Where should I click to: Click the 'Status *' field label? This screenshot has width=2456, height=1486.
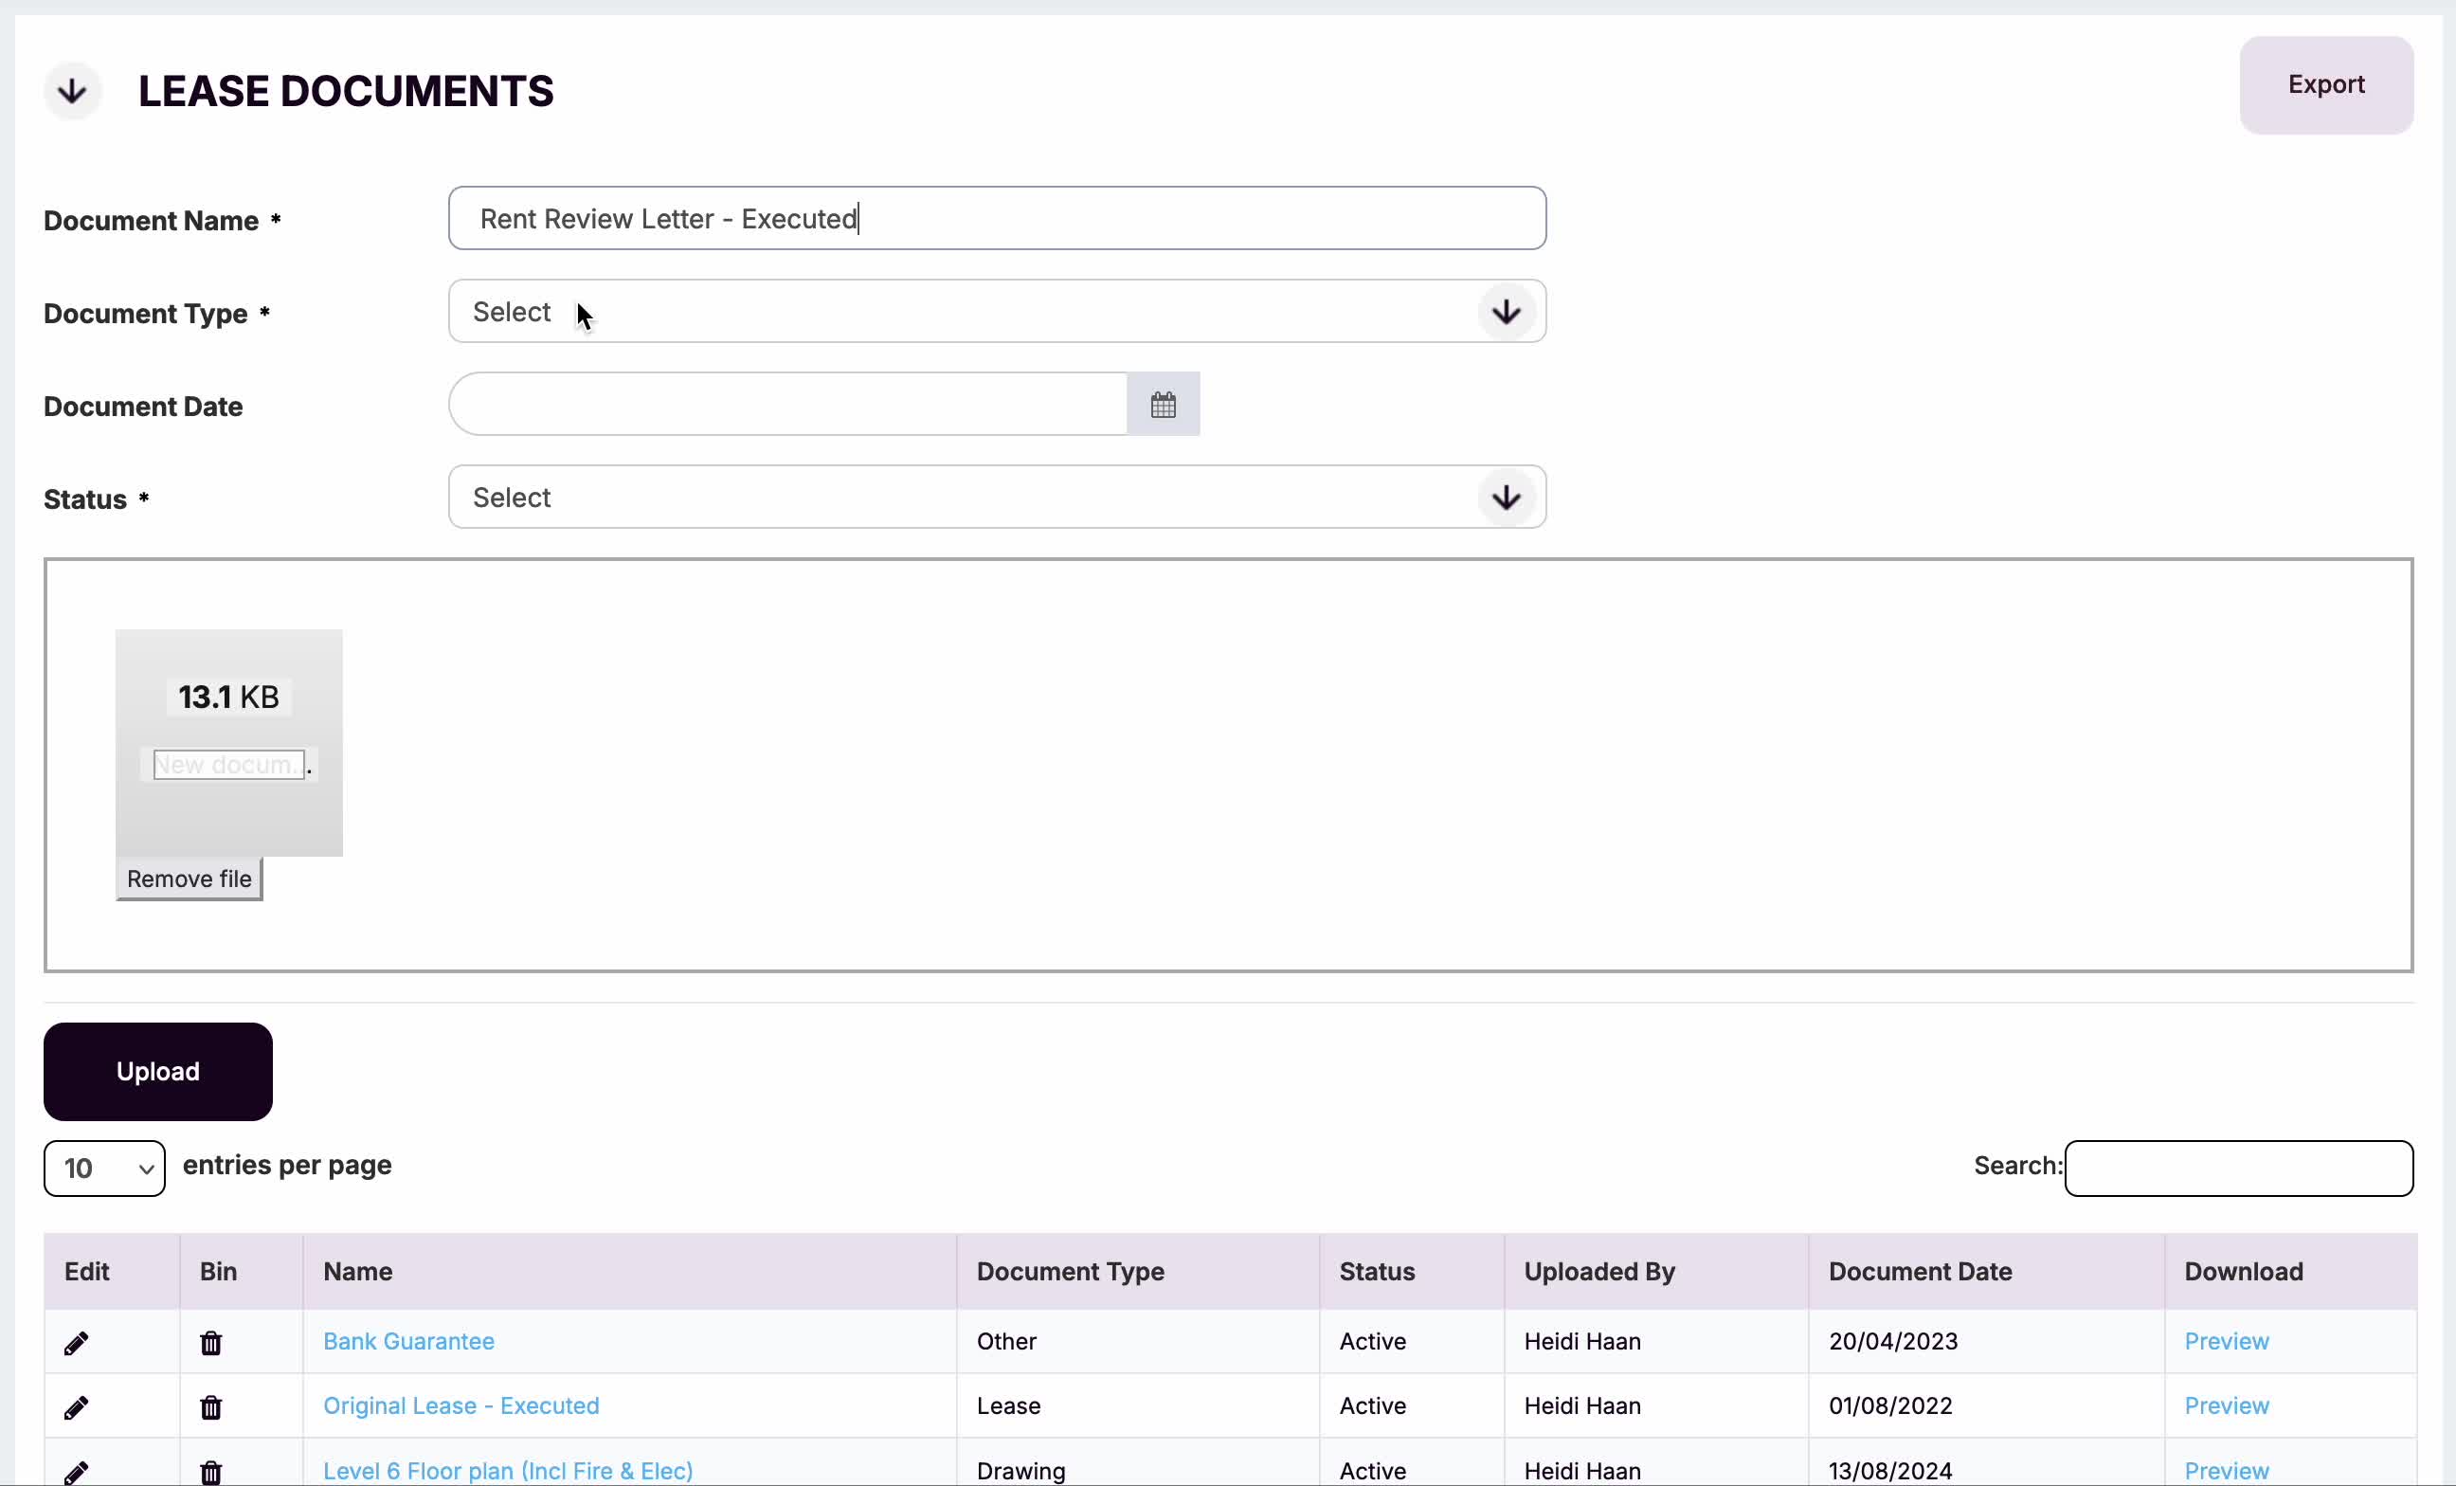click(x=97, y=499)
